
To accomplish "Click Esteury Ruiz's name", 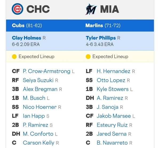I will [x=112, y=125].
